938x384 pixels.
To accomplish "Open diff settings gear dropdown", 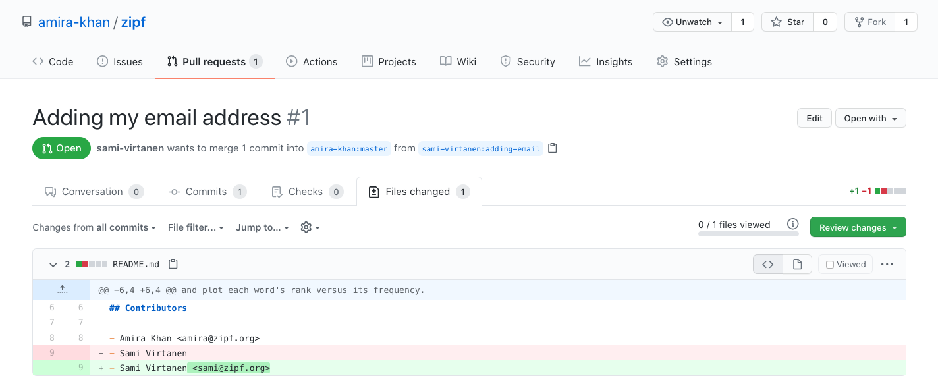I will click(x=310, y=227).
